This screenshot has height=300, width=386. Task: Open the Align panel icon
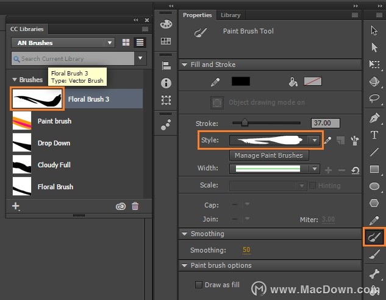[x=166, y=66]
